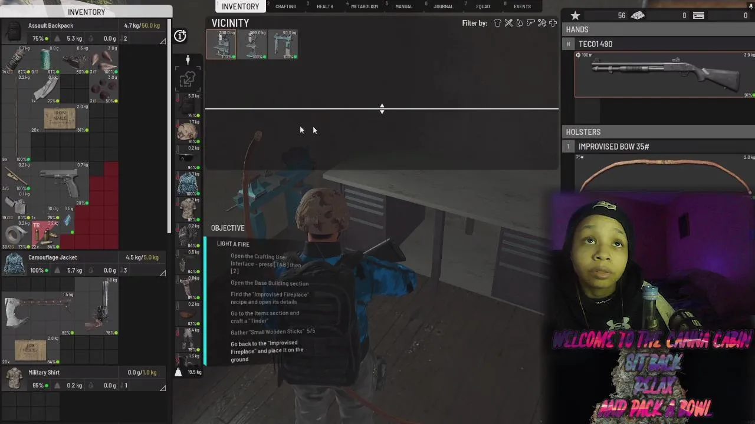Pick the zippo lighter in backpack
755x424 pixels.
pos(17,205)
